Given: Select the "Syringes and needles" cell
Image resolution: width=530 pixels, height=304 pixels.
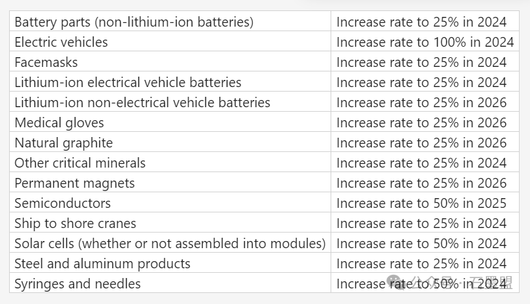Looking at the screenshot, I should (77, 284).
